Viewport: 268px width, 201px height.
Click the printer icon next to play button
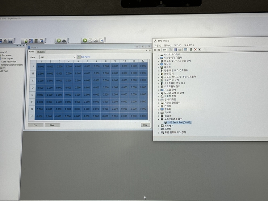64,41
